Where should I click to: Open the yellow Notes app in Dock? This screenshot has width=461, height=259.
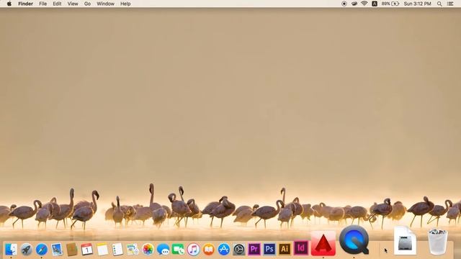coord(102,250)
